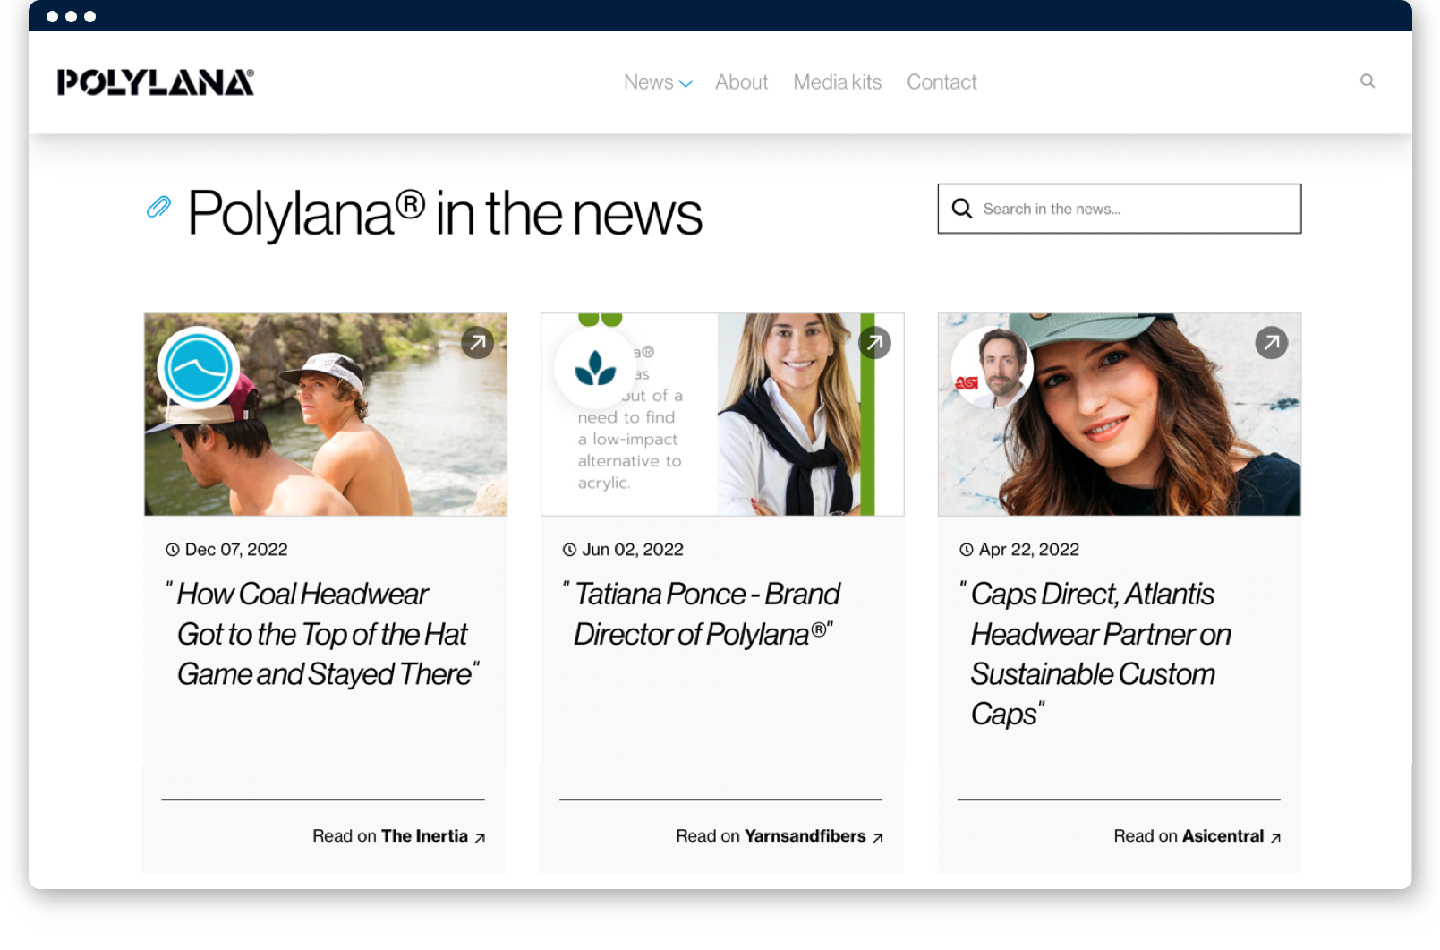The width and height of the screenshot is (1440, 950).
Task: Expand the News dropdown chevron
Action: pyautogui.click(x=686, y=83)
